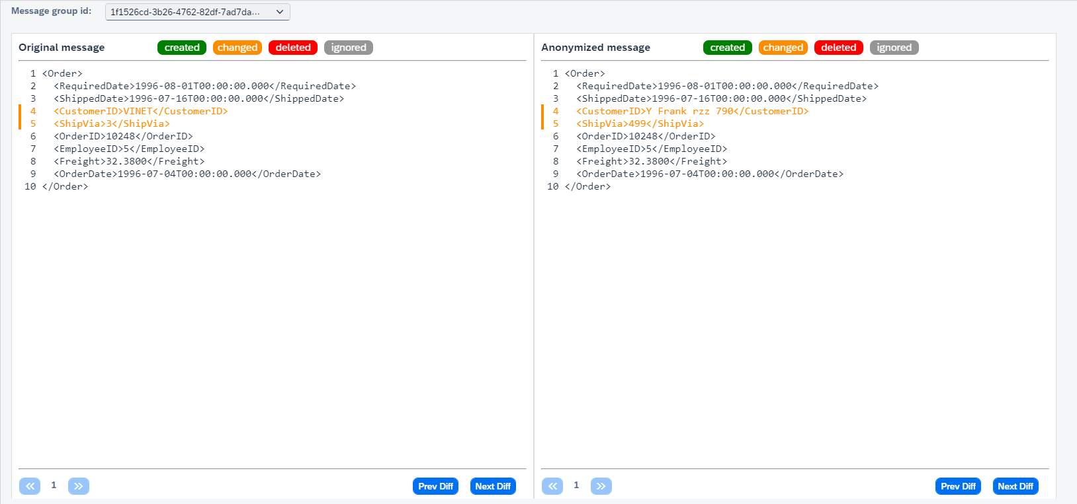Click the 'Anonymized message' heading

point(595,48)
